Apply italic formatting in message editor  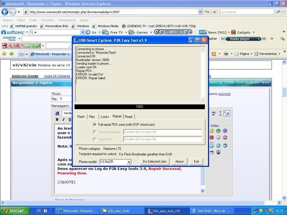(x=64, y=120)
